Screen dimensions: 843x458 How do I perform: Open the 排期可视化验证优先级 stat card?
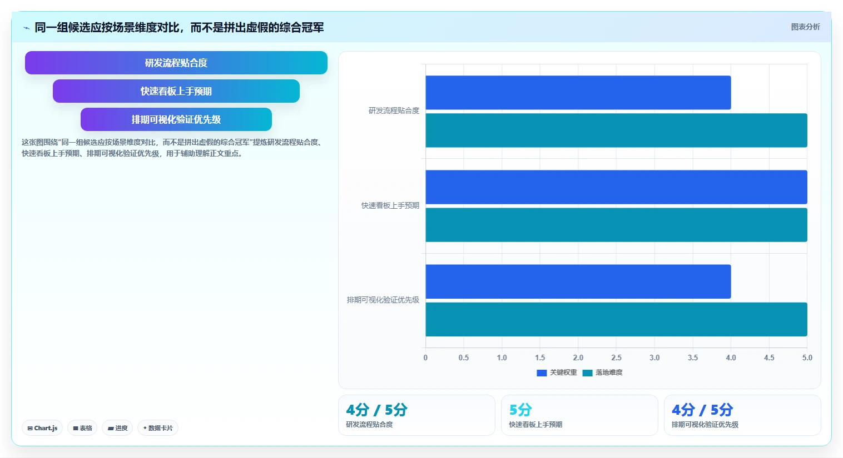point(742,415)
